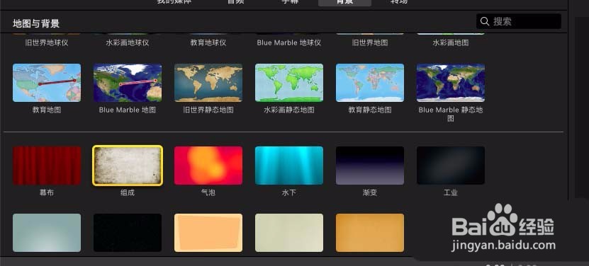Select the cyan 水下 background thumbnail
Image resolution: width=589 pixels, height=266 pixels.
pos(289,166)
